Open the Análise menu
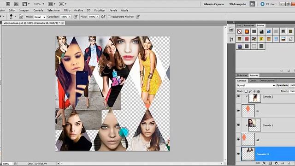The height and width of the screenshot is (166, 295). point(78,10)
